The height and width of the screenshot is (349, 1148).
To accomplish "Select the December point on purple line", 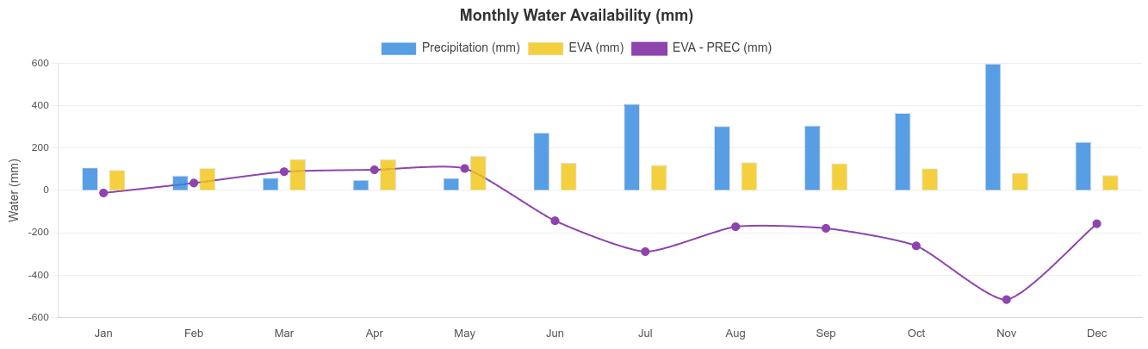I will pyautogui.click(x=1096, y=224).
